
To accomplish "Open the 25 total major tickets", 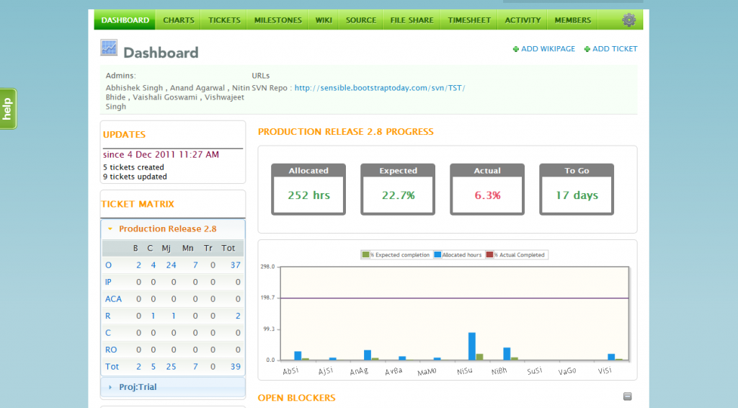I will pos(171,367).
